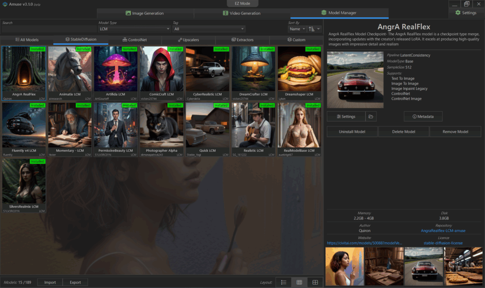
Task: Switch to large grid layout view
Action: pyautogui.click(x=315, y=282)
